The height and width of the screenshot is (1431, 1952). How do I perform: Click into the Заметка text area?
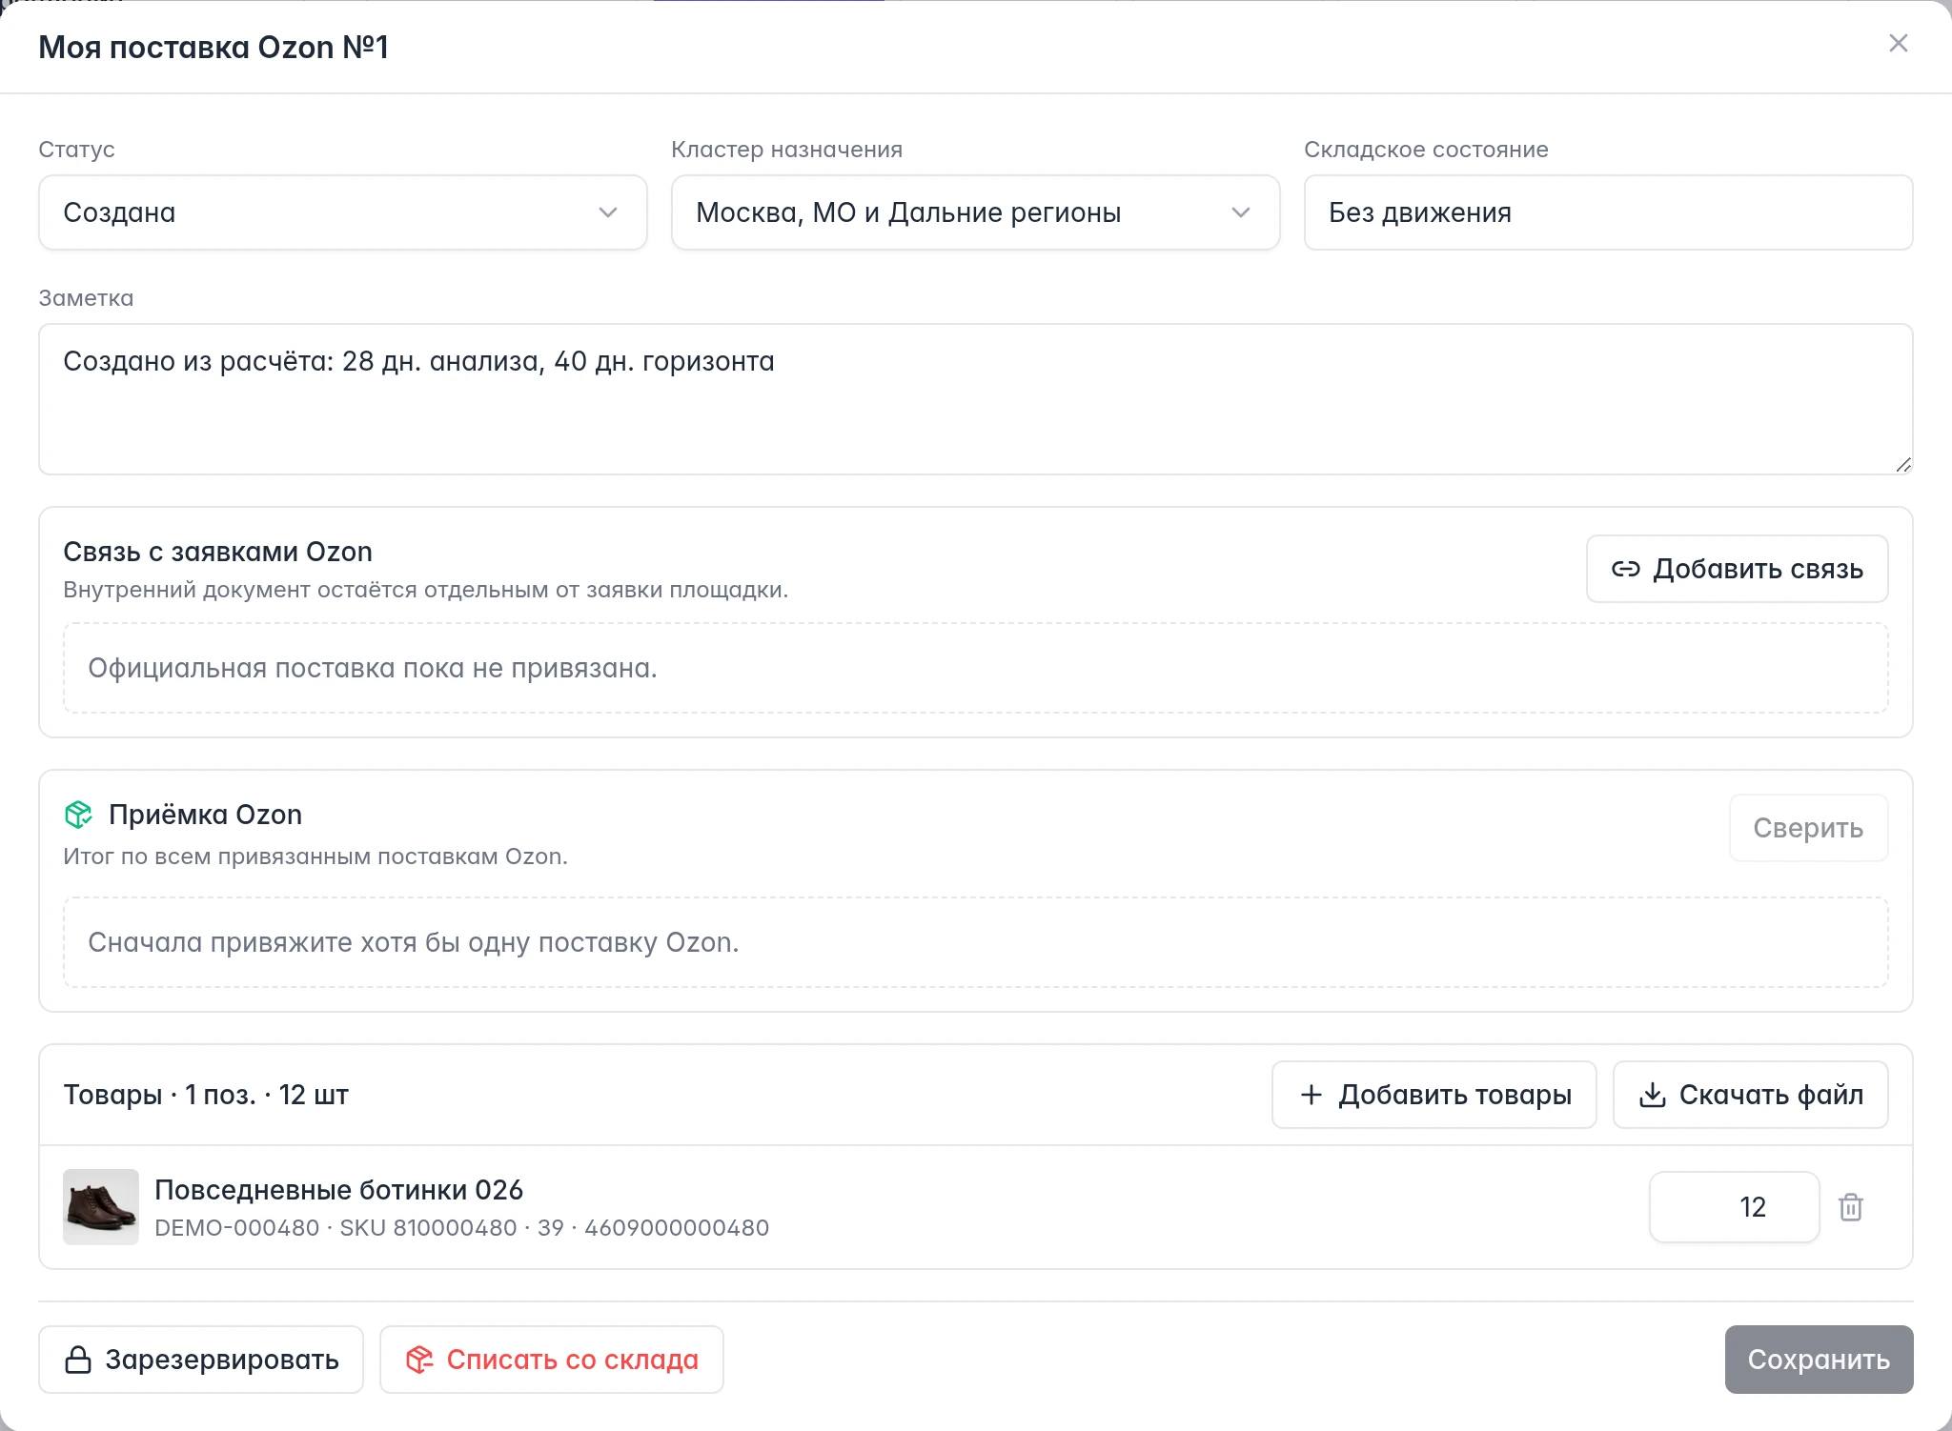(x=975, y=399)
